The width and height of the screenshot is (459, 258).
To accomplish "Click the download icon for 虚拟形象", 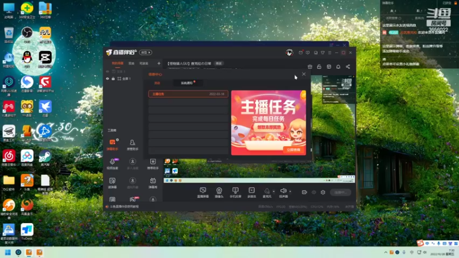I will tap(133, 181).
